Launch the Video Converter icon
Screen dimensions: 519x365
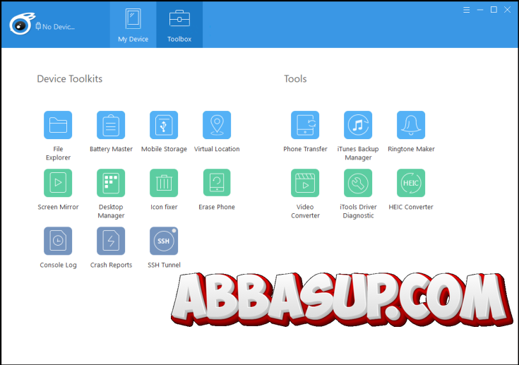[305, 183]
